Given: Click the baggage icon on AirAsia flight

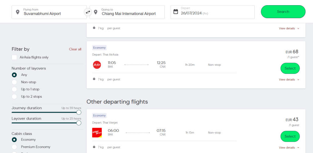Looking at the screenshot, I should click(94, 79).
